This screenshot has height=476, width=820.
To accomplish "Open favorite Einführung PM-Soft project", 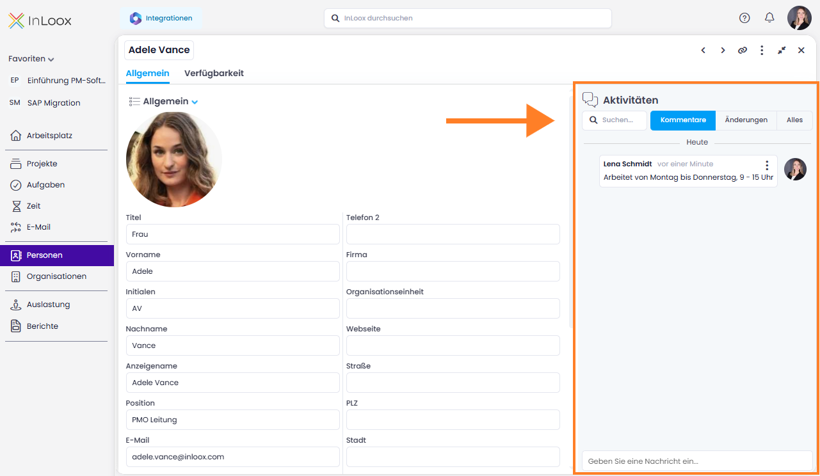I will (57, 81).
